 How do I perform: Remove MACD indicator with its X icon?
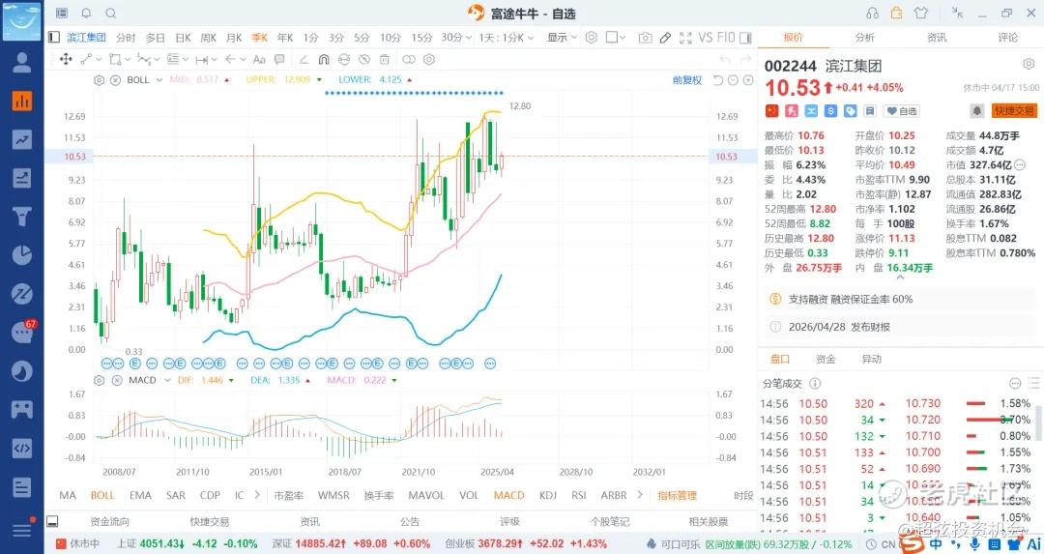[115, 381]
